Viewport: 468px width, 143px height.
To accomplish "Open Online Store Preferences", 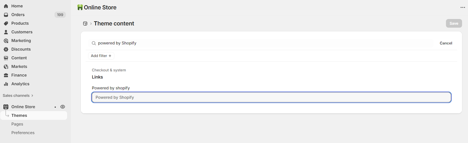I will tap(23, 133).
